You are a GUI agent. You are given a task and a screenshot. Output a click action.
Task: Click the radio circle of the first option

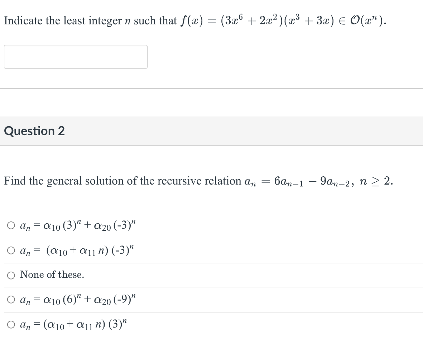11,225
